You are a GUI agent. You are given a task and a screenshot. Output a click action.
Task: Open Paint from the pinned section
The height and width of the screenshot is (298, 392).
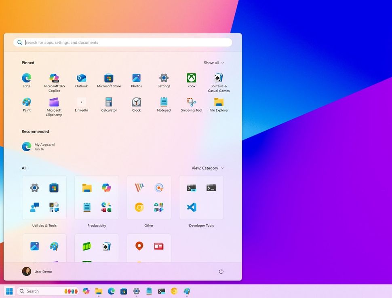coord(26,103)
